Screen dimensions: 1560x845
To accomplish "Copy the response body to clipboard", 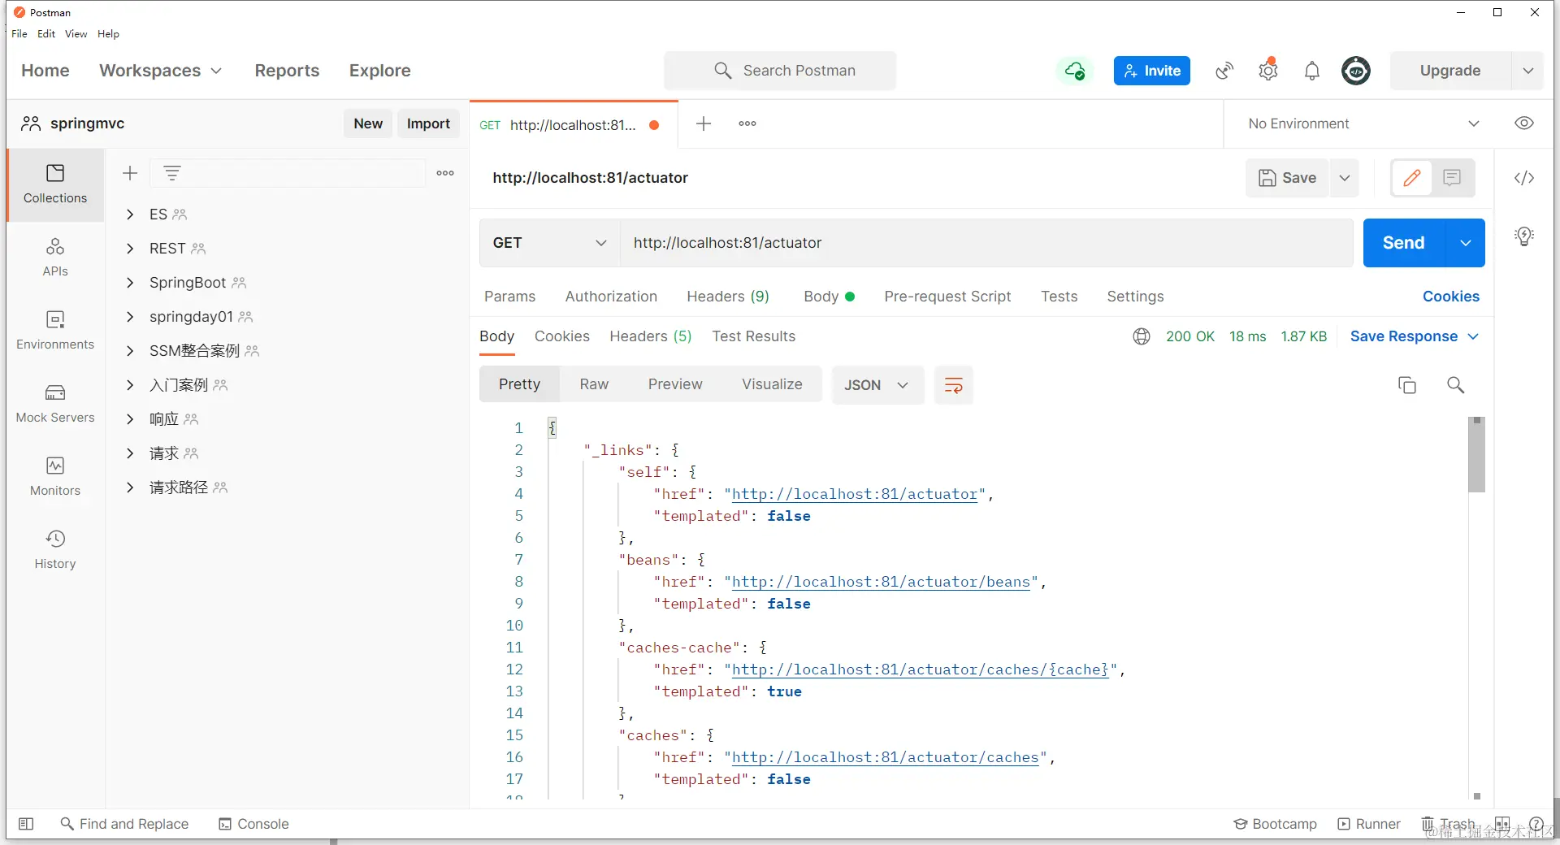I will [1406, 385].
